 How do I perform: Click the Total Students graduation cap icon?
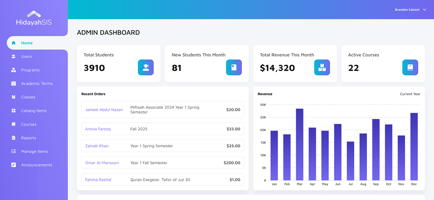(146, 67)
